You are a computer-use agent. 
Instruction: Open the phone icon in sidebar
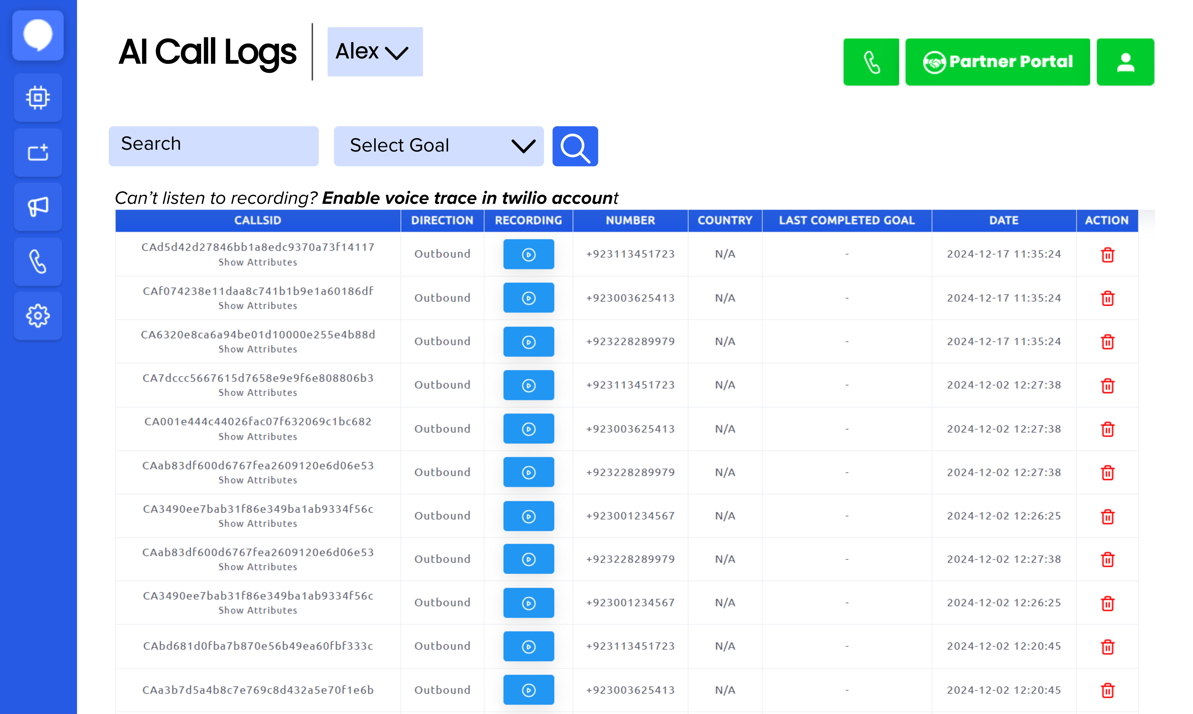coord(38,262)
